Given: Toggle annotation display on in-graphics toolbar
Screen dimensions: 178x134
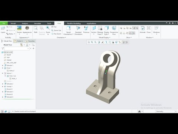Looking at the screenshot, I should tap(123, 42).
